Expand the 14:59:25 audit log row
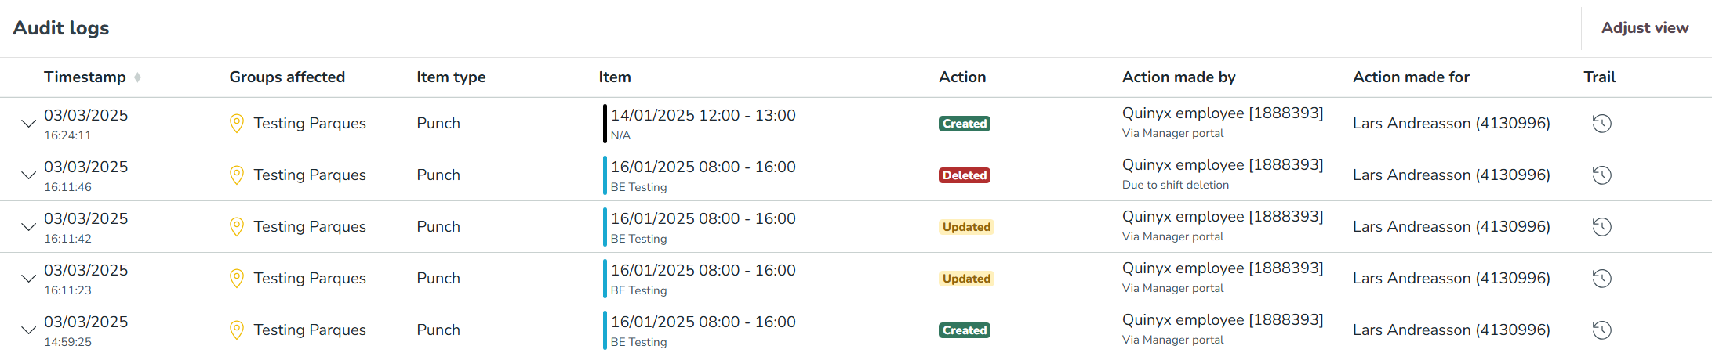Image resolution: width=1712 pixels, height=353 pixels. coord(28,330)
